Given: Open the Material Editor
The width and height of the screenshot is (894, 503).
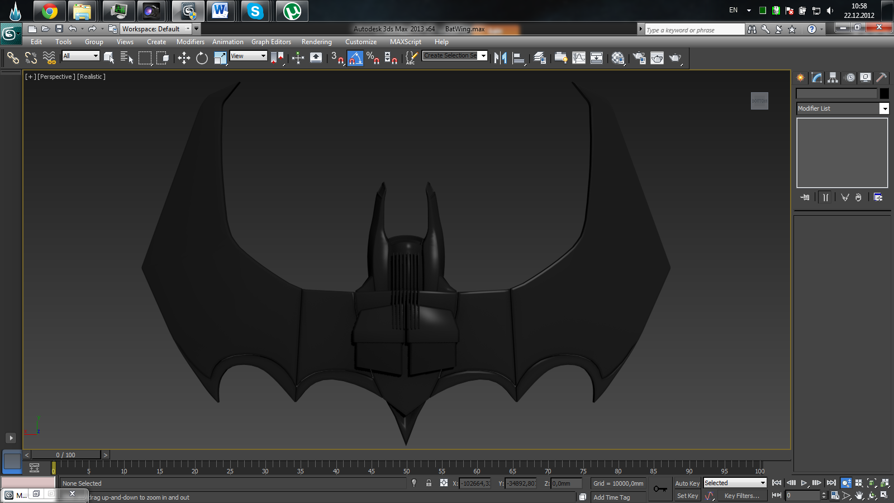Looking at the screenshot, I should 618,58.
